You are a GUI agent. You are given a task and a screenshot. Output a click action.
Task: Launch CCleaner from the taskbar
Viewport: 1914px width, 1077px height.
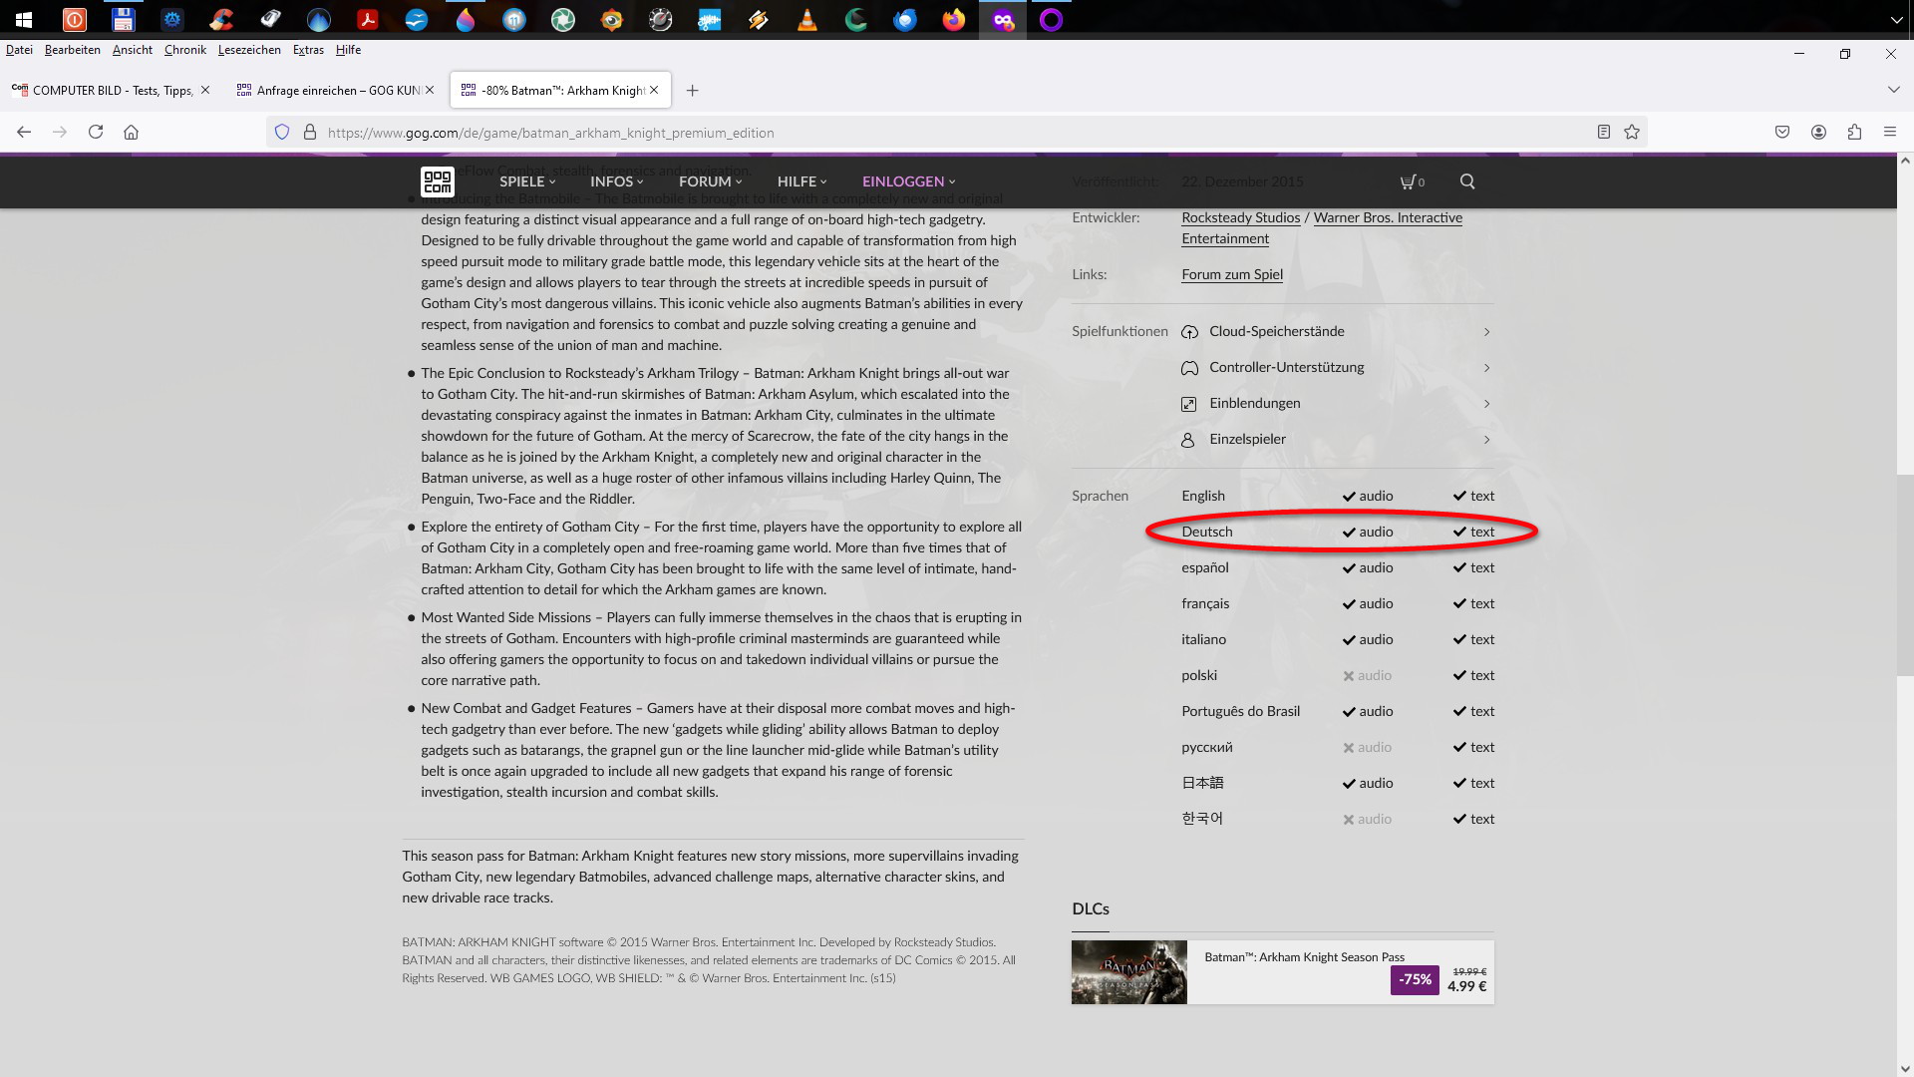[x=221, y=19]
